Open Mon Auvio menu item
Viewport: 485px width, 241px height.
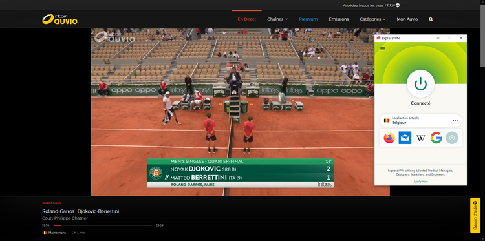tap(407, 19)
